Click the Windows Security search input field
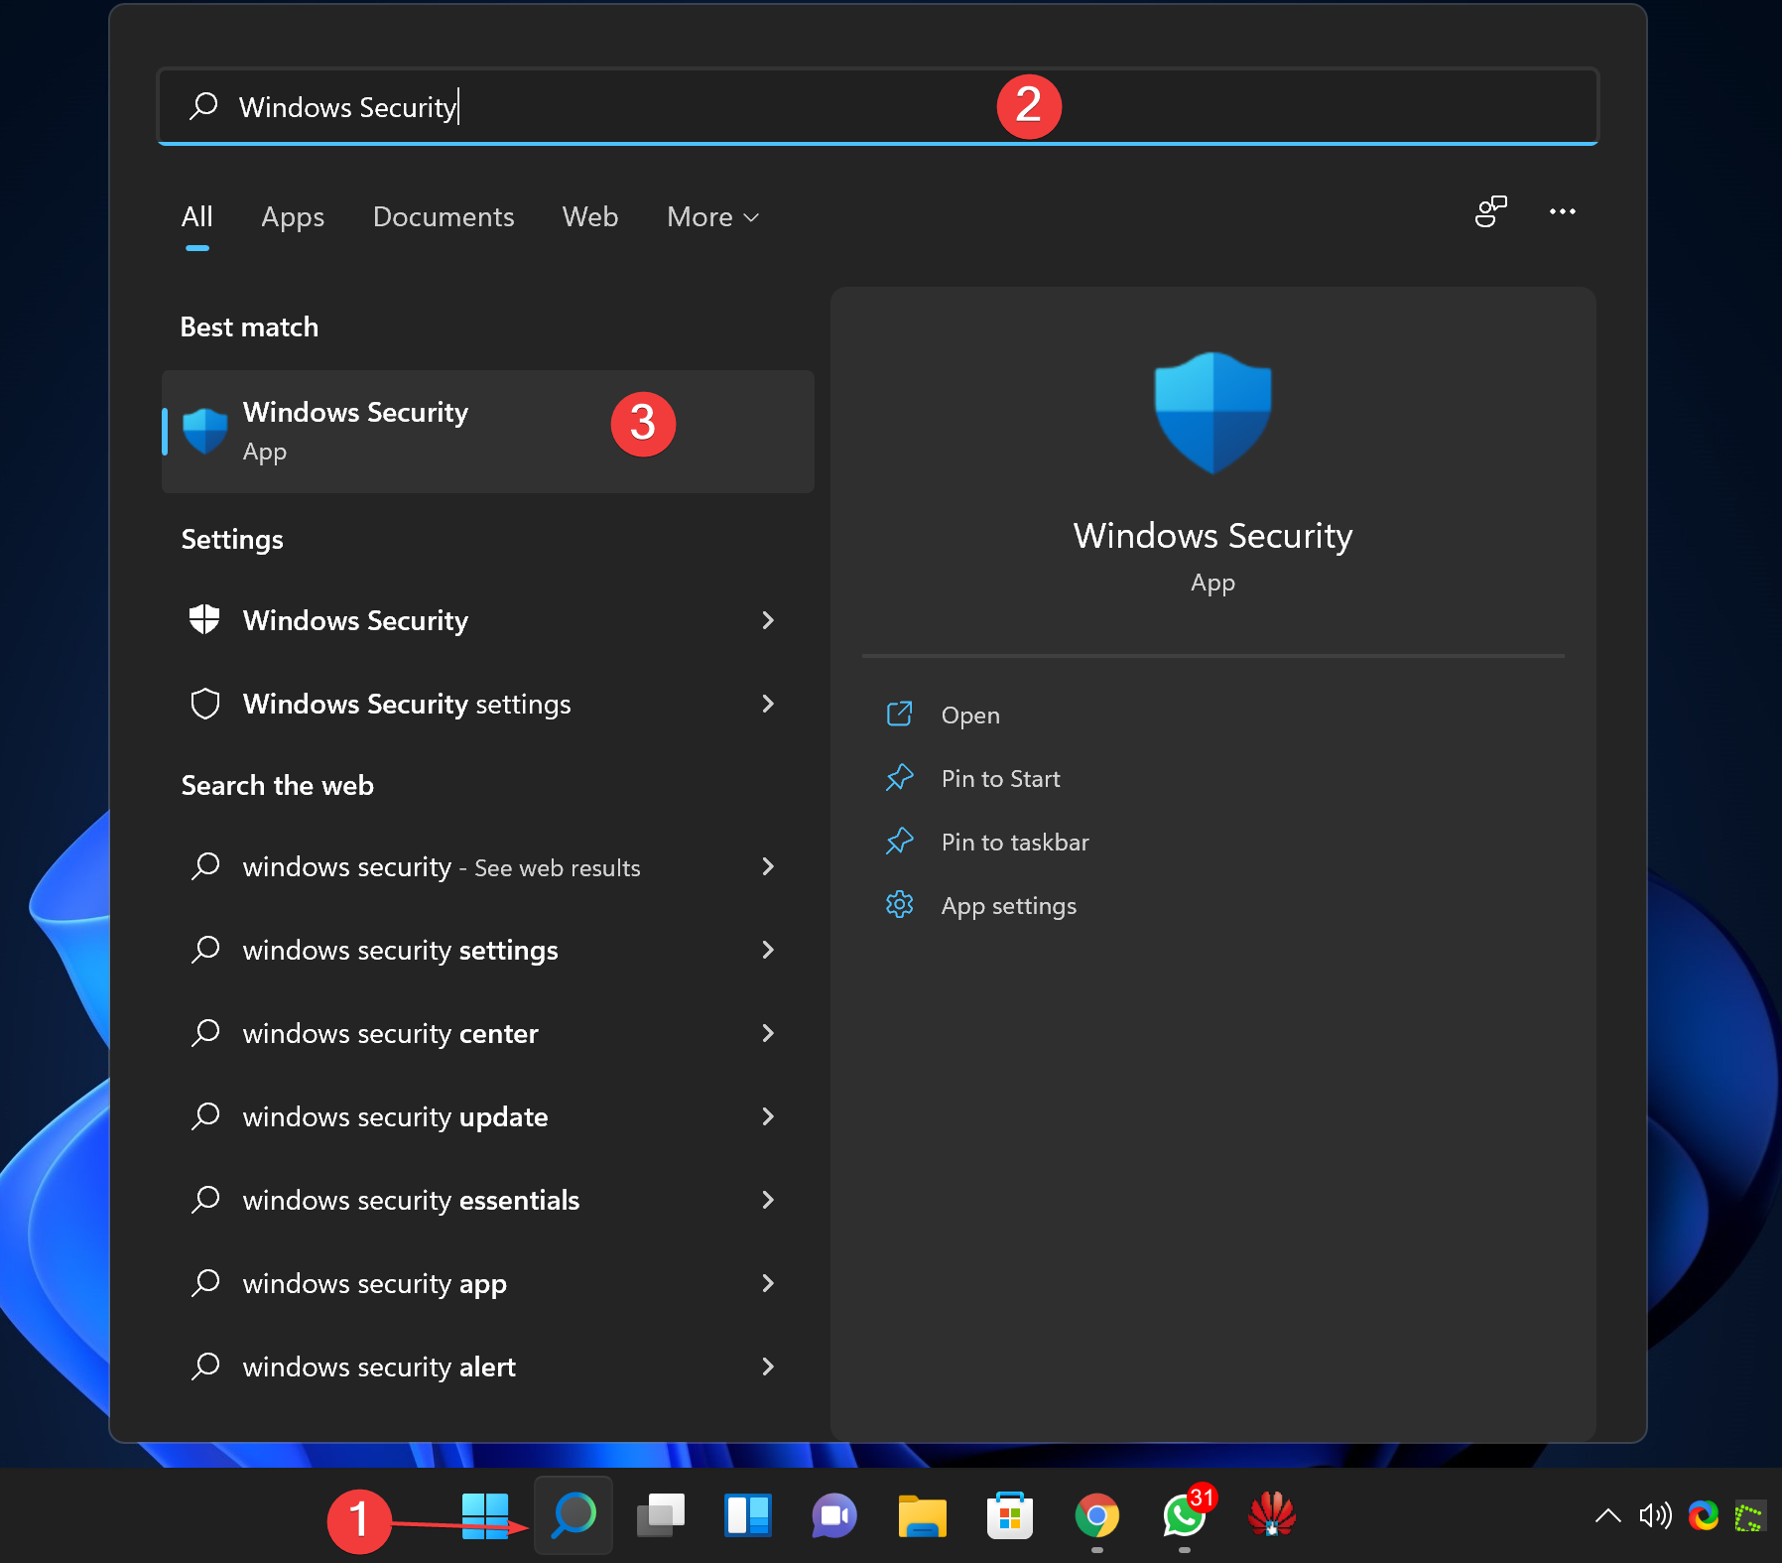 [x=878, y=106]
